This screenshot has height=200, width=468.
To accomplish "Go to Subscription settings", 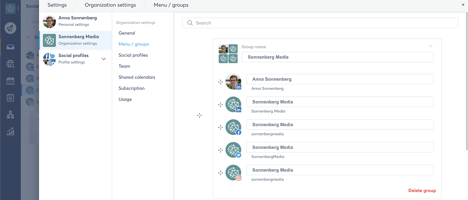I will coord(131,88).
